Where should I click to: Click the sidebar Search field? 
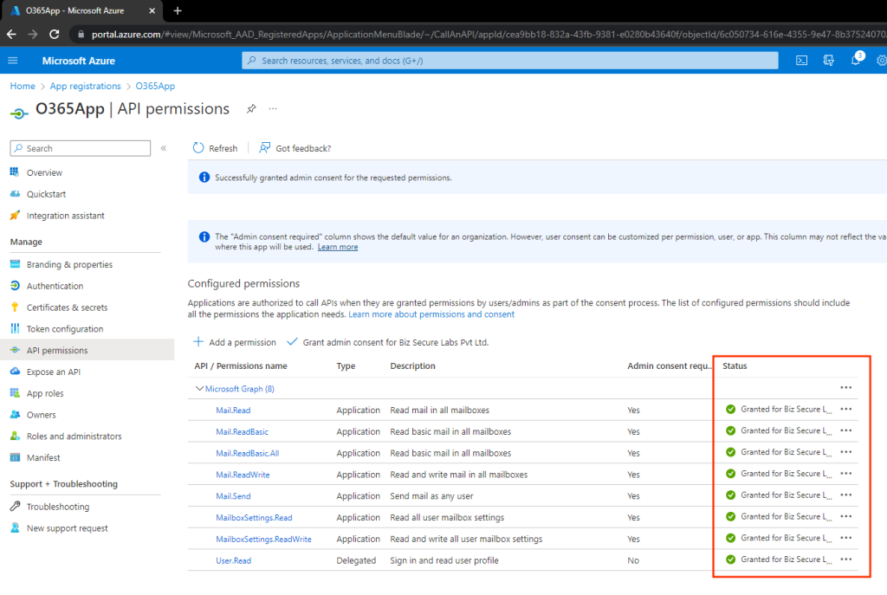click(80, 148)
